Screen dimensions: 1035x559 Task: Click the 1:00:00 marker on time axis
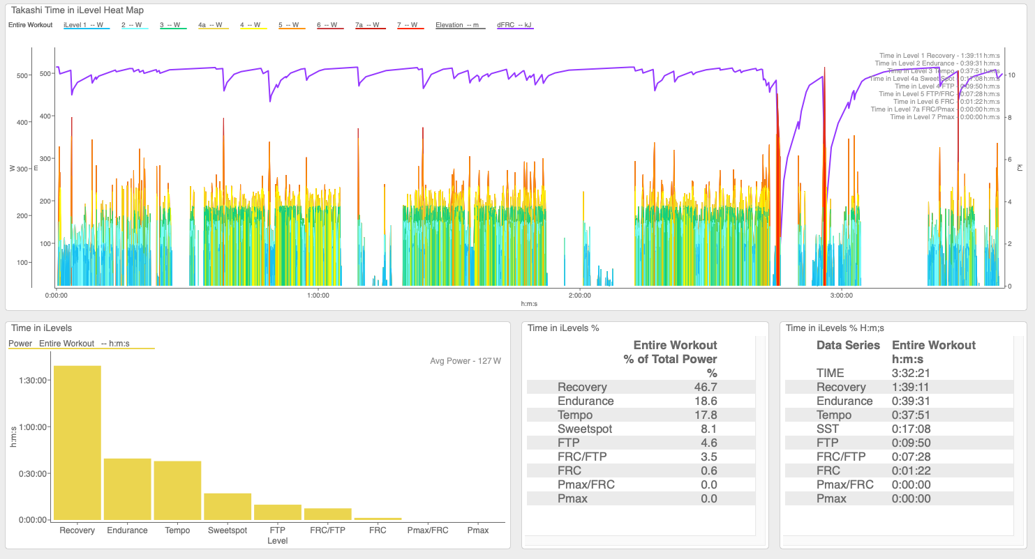[x=318, y=295]
